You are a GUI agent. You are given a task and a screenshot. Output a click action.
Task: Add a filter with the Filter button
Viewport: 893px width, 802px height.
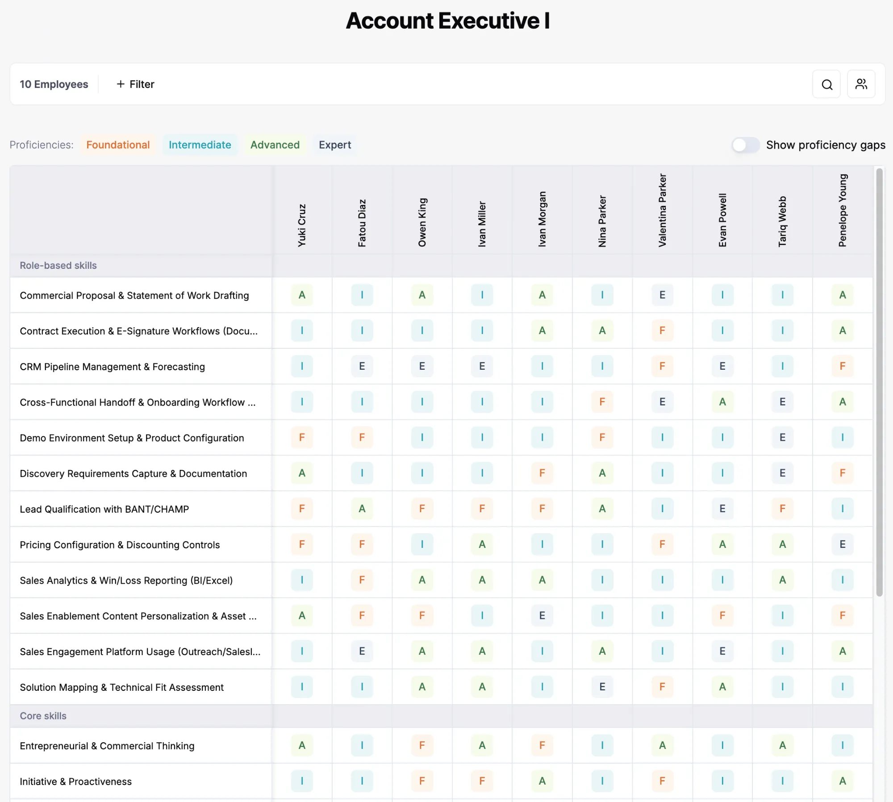pyautogui.click(x=135, y=84)
